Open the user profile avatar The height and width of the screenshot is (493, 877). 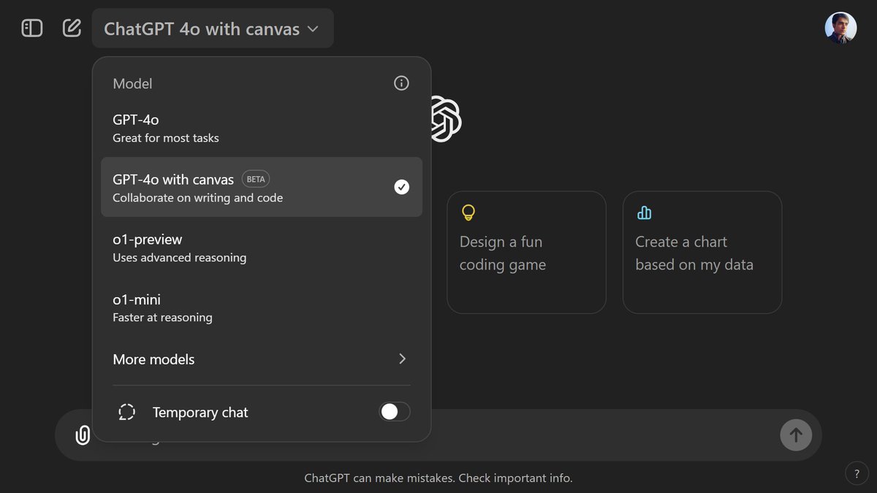tap(840, 28)
